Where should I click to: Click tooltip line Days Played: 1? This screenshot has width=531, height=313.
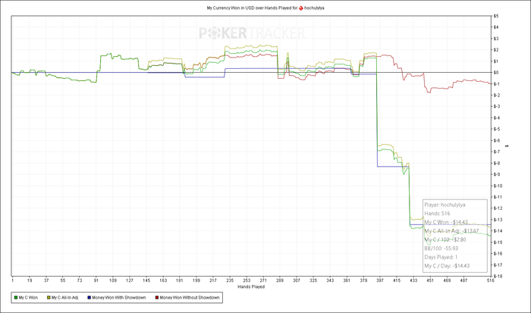click(441, 257)
